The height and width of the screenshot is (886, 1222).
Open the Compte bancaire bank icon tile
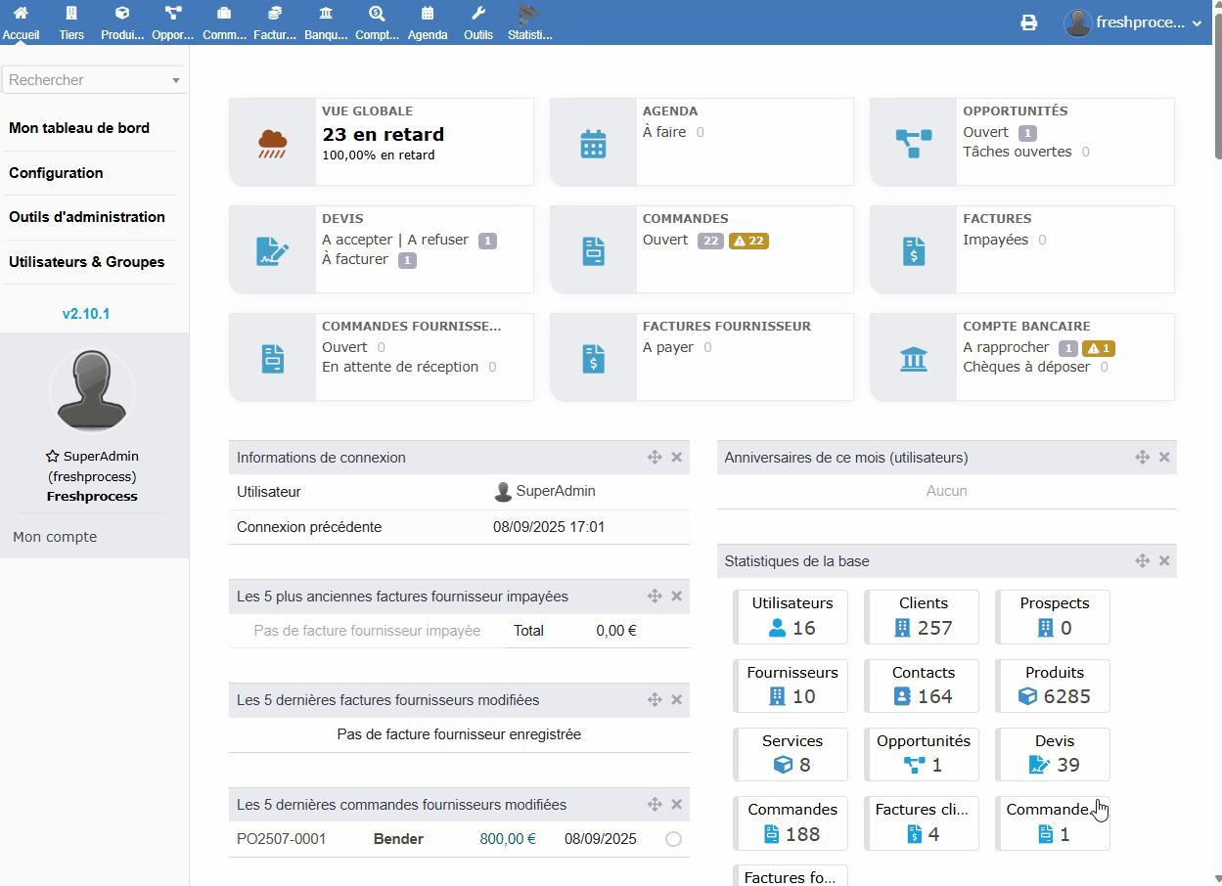(x=913, y=358)
